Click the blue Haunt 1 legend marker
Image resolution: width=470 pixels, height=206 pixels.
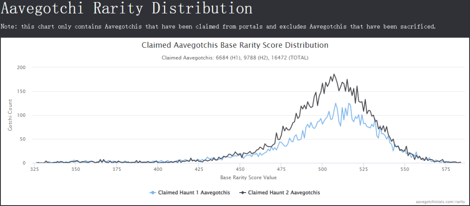coord(153,193)
